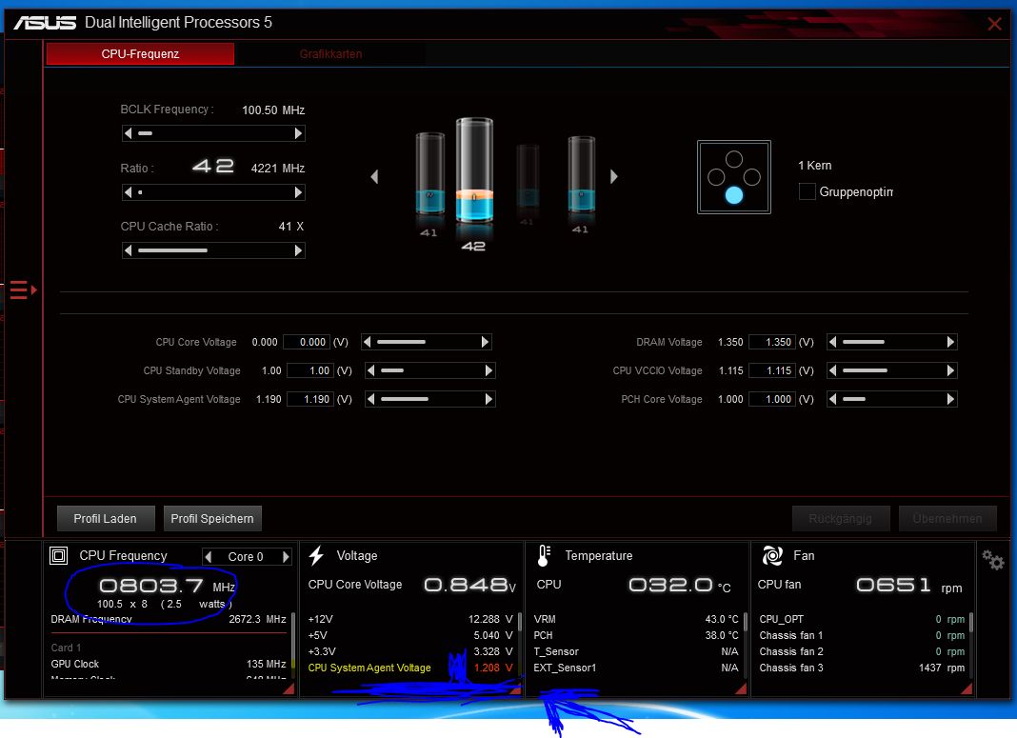Raise CPU VCCIO Voltage with right arrow
Viewport: 1017px width, 738px height.
tap(951, 370)
